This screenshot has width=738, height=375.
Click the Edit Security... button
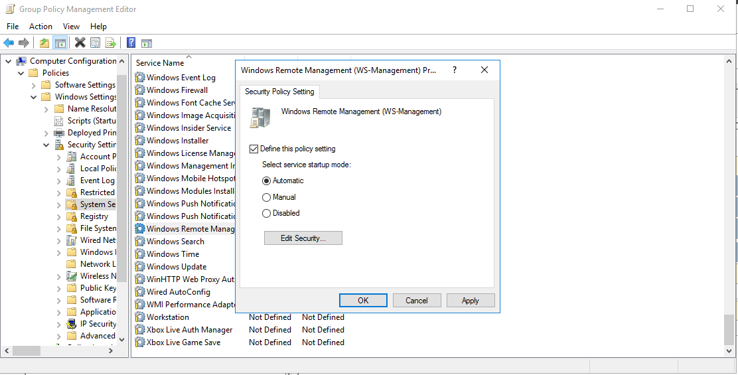coord(303,238)
